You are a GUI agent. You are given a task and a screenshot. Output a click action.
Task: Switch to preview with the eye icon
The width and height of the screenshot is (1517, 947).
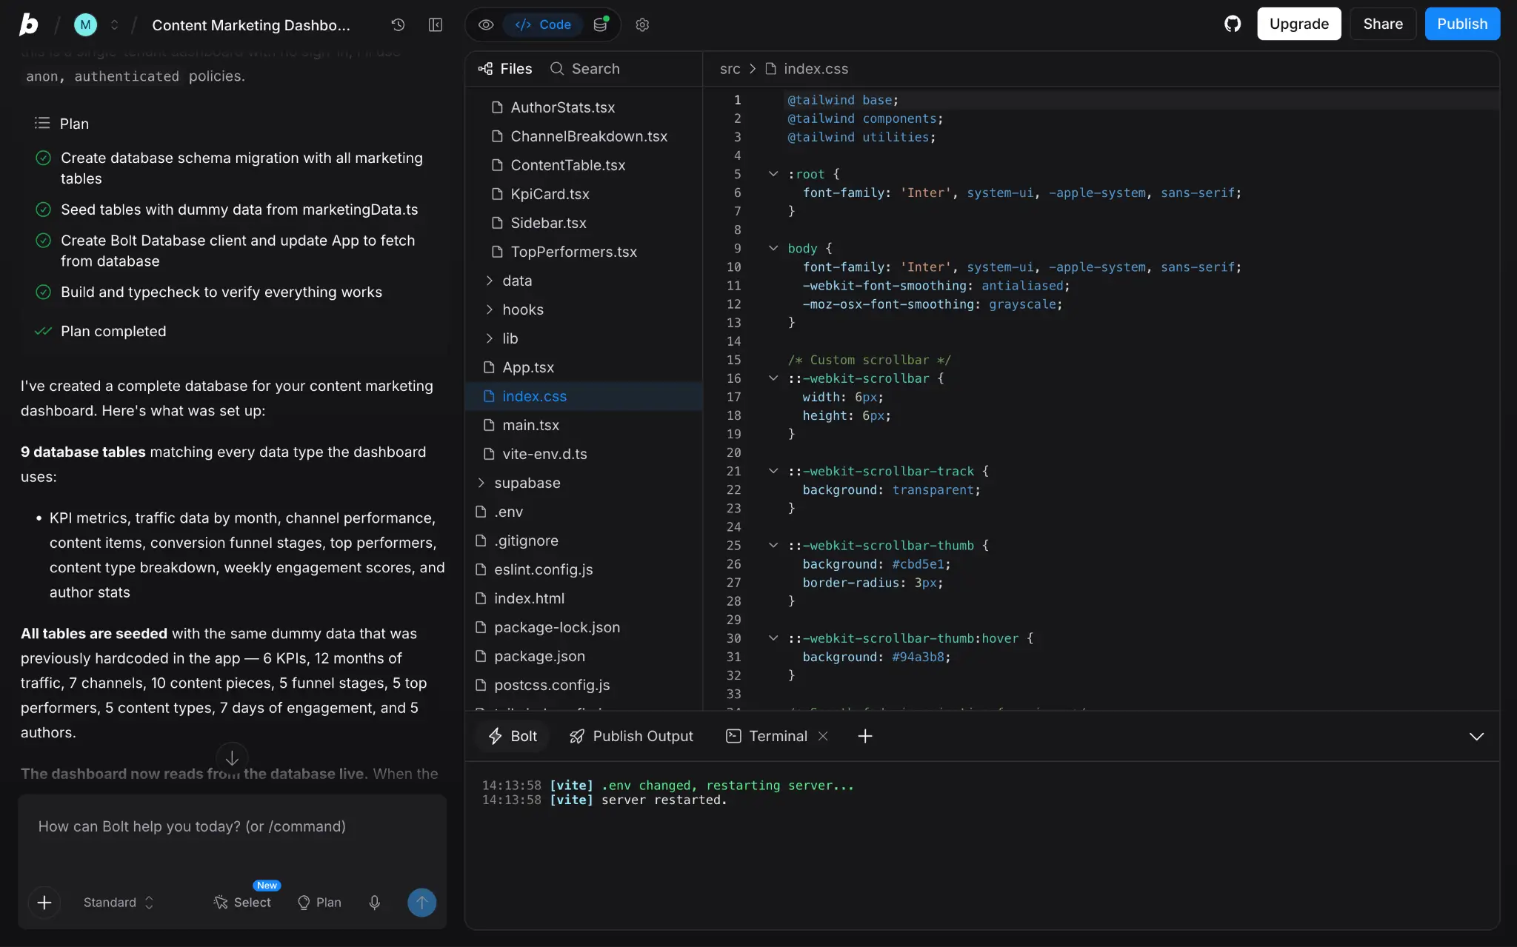click(x=486, y=24)
